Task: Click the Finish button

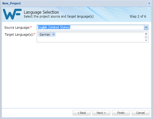Action: point(121,113)
